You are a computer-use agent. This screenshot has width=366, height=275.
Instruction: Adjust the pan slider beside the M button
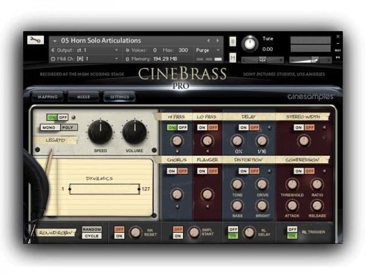click(x=262, y=60)
